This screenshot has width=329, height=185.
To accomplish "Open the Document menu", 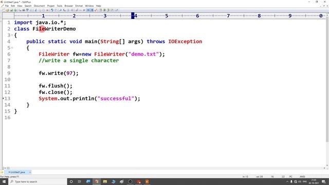I will (39, 6).
